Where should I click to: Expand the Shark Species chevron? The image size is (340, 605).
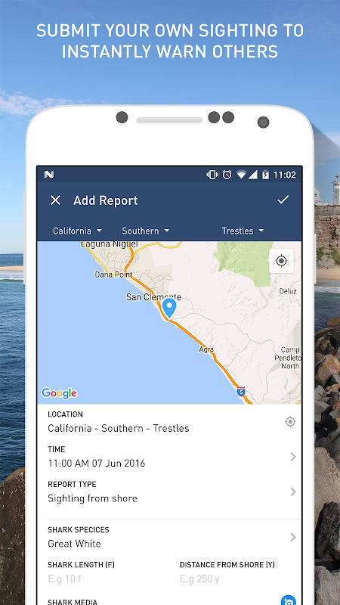click(293, 537)
